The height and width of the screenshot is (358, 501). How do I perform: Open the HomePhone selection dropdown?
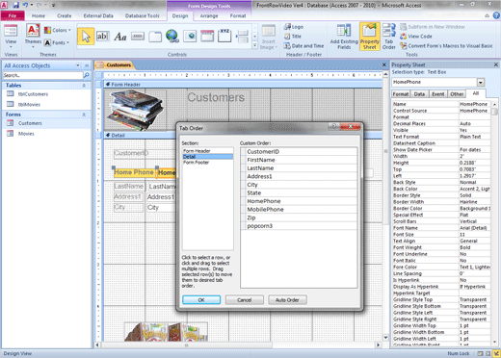tap(481, 82)
